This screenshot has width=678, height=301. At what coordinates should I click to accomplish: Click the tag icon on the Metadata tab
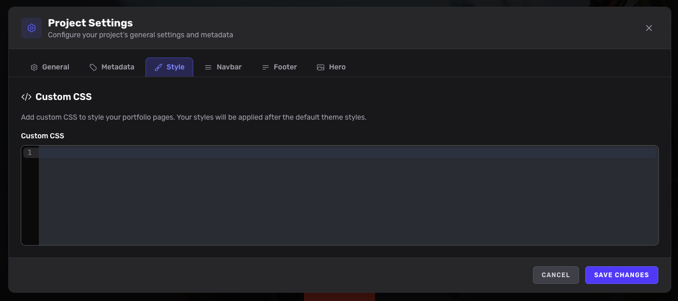tap(93, 67)
